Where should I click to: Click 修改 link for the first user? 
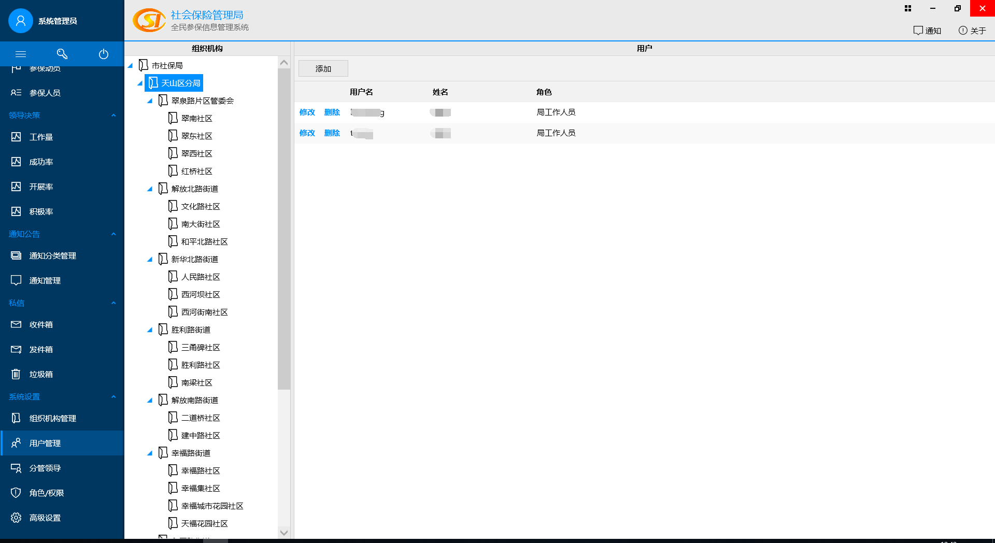[x=307, y=112]
